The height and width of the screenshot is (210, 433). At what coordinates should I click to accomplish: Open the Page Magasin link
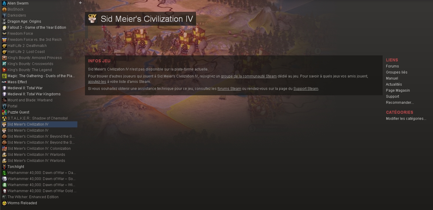(x=398, y=90)
